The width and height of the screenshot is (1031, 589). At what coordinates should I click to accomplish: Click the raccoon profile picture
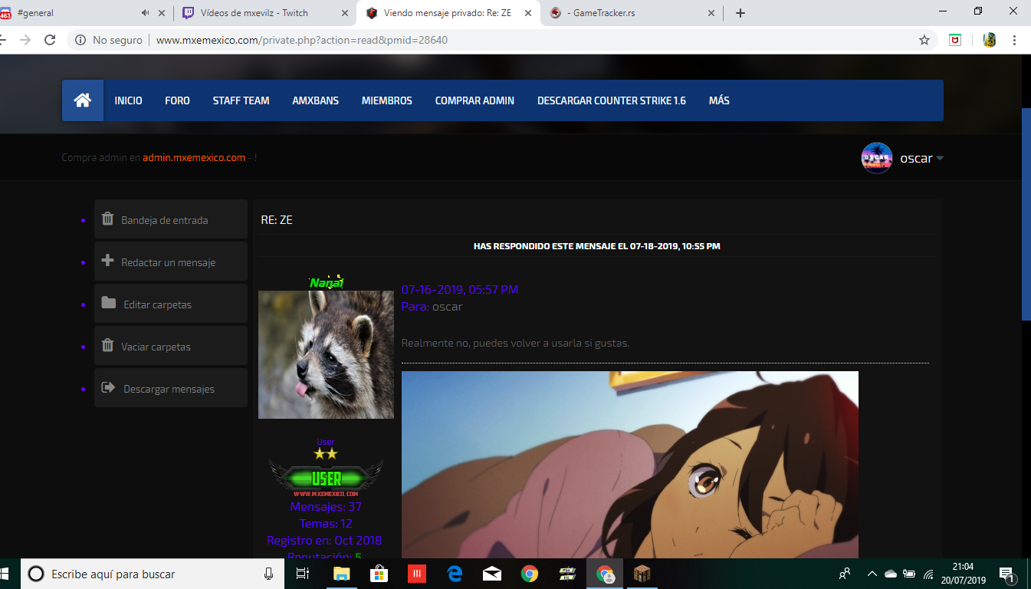pos(326,354)
